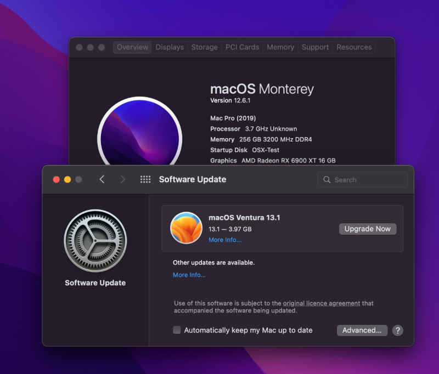Click the Version 12.6.1 text

[230, 100]
